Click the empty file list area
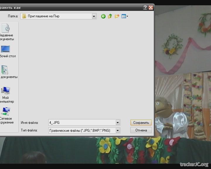211x169 pixels. click(x=85, y=67)
